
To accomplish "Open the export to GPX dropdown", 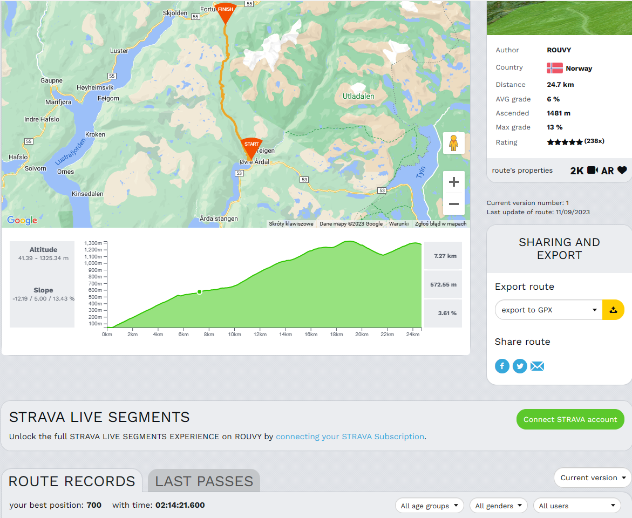I will [x=548, y=310].
